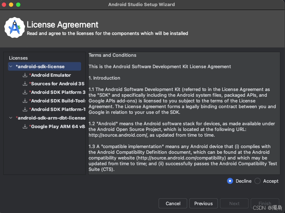Image resolution: width=285 pixels, height=213 pixels.
Task: Click the greyed-out Finish button
Action: tap(265, 203)
